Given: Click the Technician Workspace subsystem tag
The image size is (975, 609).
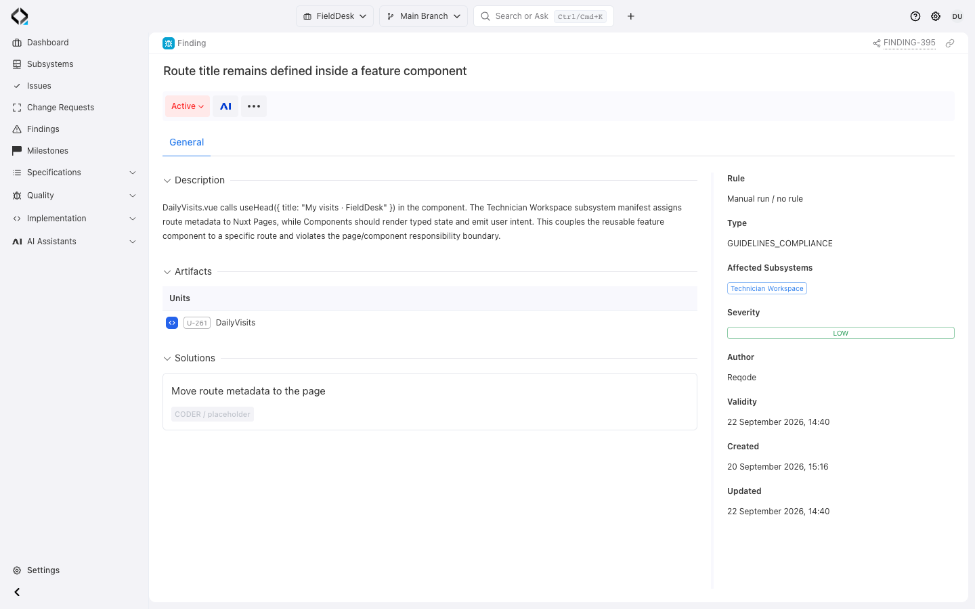Looking at the screenshot, I should 767,288.
